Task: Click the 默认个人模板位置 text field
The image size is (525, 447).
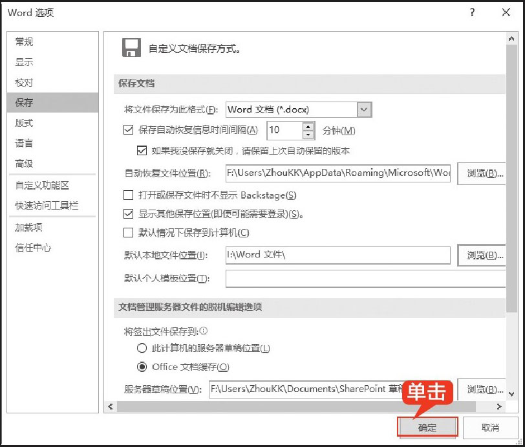Action: pyautogui.click(x=365, y=279)
